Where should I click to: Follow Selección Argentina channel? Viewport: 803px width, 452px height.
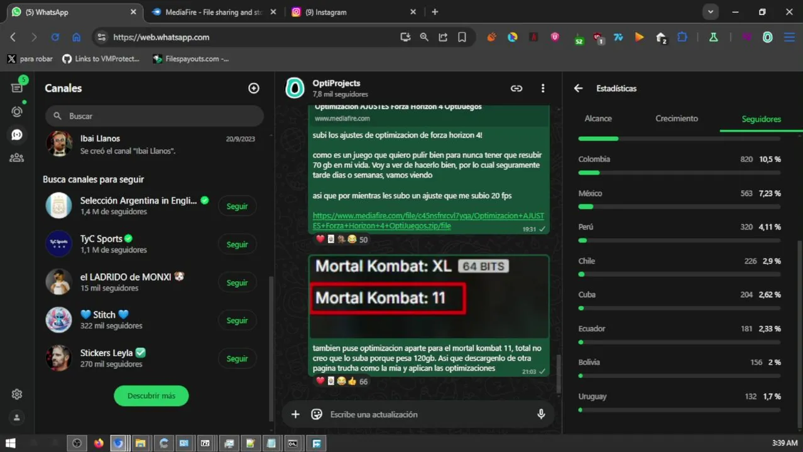click(x=237, y=207)
